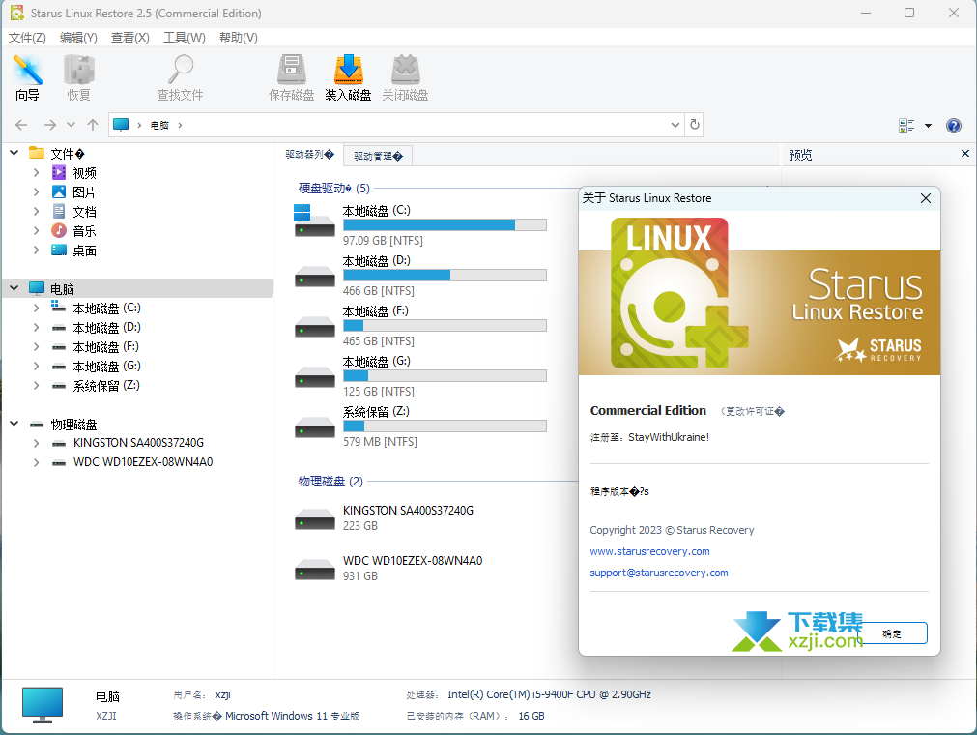The image size is (977, 735).
Task: Select System Reserved Z: drive icon in list
Action: coord(314,427)
